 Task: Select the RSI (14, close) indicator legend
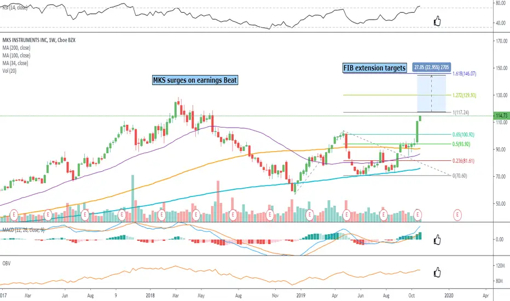click(15, 7)
